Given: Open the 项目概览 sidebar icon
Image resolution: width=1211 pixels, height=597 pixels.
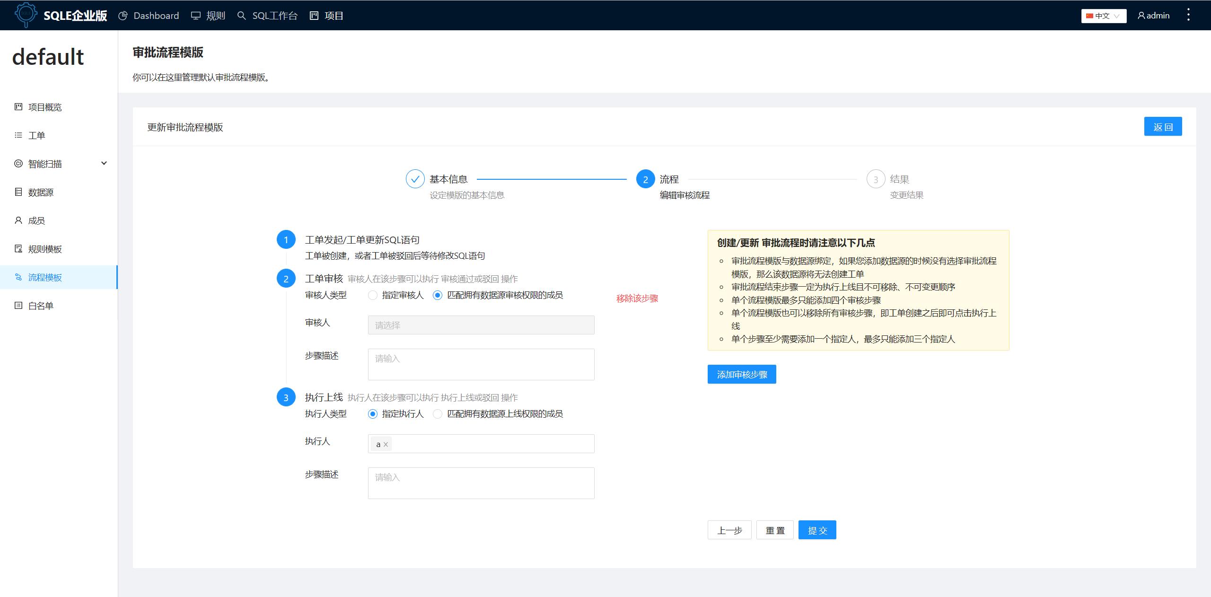Looking at the screenshot, I should 18,107.
